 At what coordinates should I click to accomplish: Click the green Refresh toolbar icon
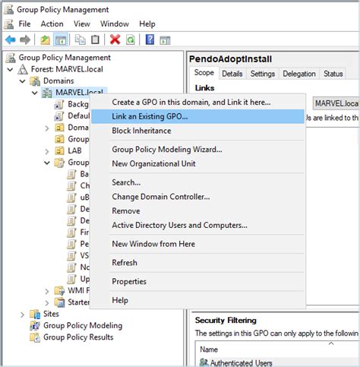tap(131, 40)
